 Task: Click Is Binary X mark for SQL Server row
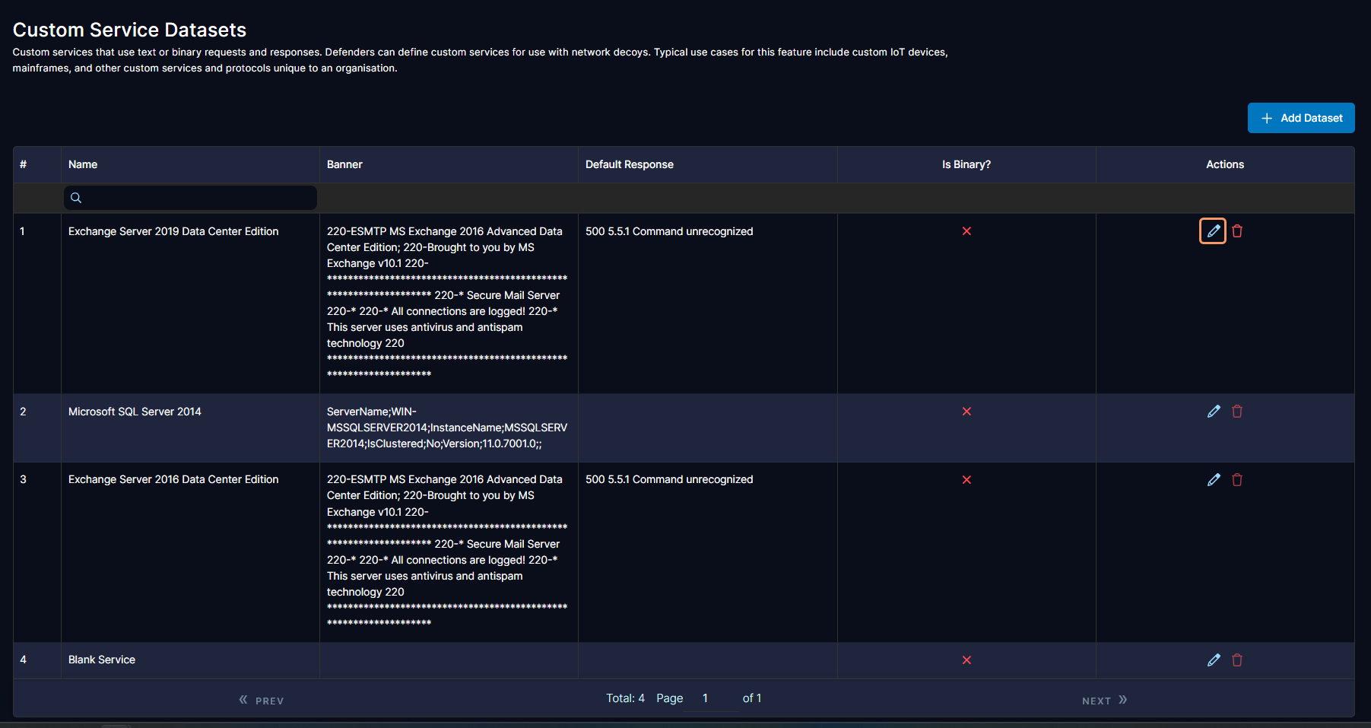click(966, 412)
